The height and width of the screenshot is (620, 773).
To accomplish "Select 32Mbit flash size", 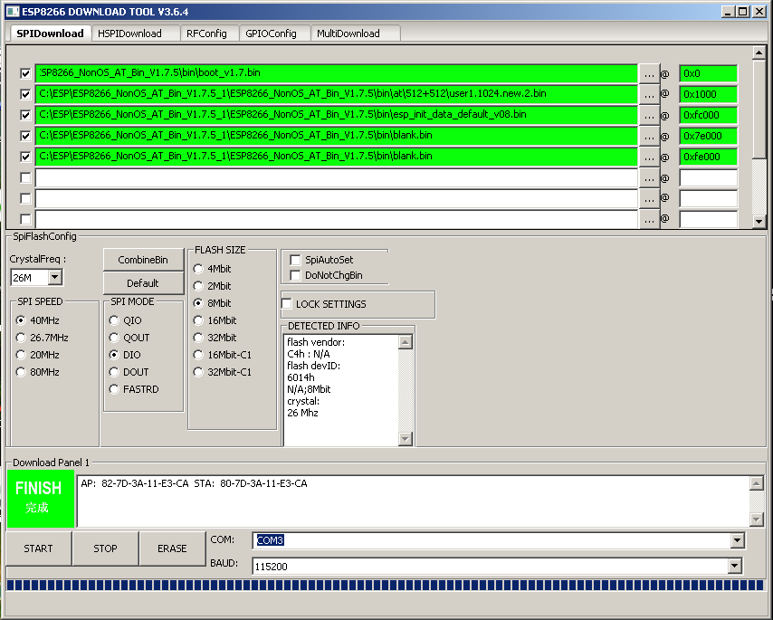I will pyautogui.click(x=198, y=338).
